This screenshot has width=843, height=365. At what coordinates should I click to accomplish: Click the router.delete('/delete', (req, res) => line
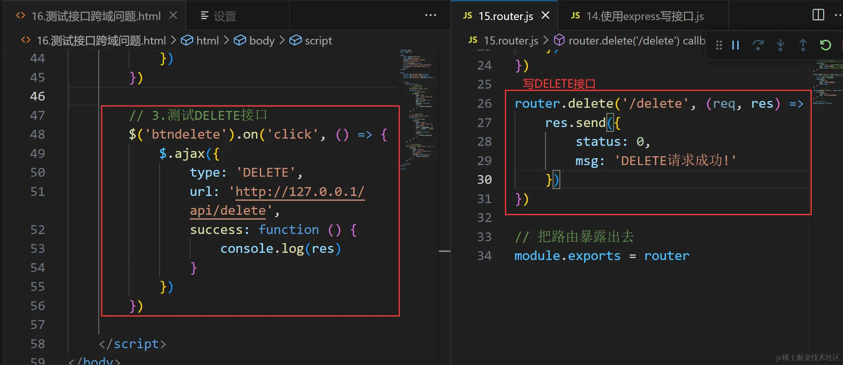pyautogui.click(x=659, y=103)
